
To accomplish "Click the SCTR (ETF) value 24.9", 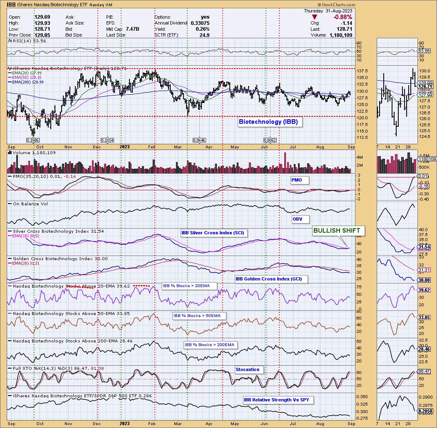I will tap(205, 35).
